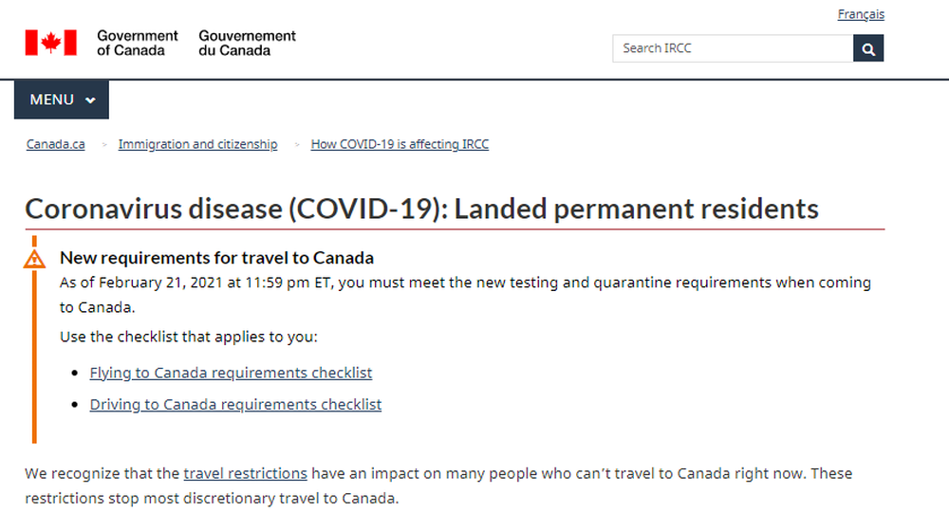
Task: Click breadcrumb arrow after Canada.ca
Action: [104, 145]
